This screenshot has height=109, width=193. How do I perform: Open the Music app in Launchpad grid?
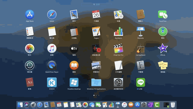coord(52,48)
